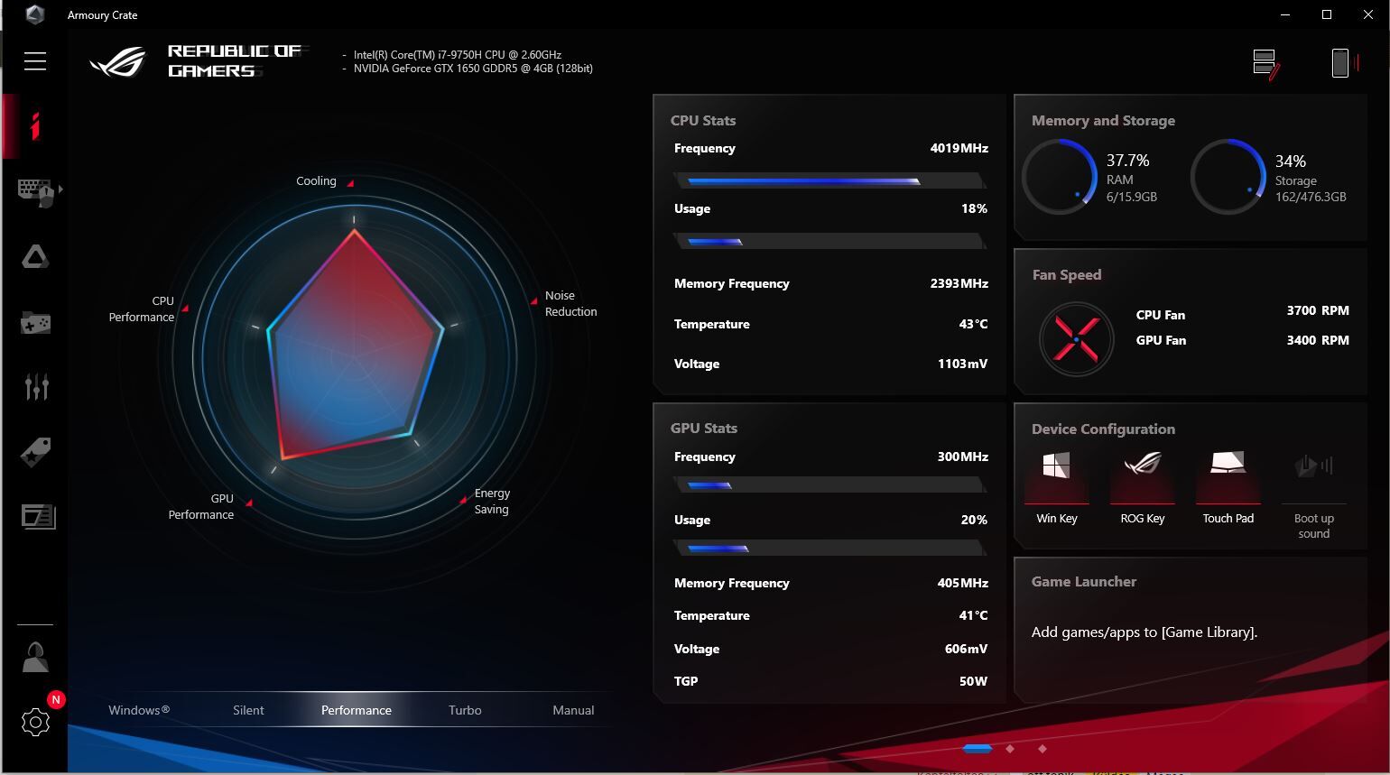Image resolution: width=1390 pixels, height=775 pixels.
Task: Open the Settings gear icon
Action: click(x=35, y=722)
